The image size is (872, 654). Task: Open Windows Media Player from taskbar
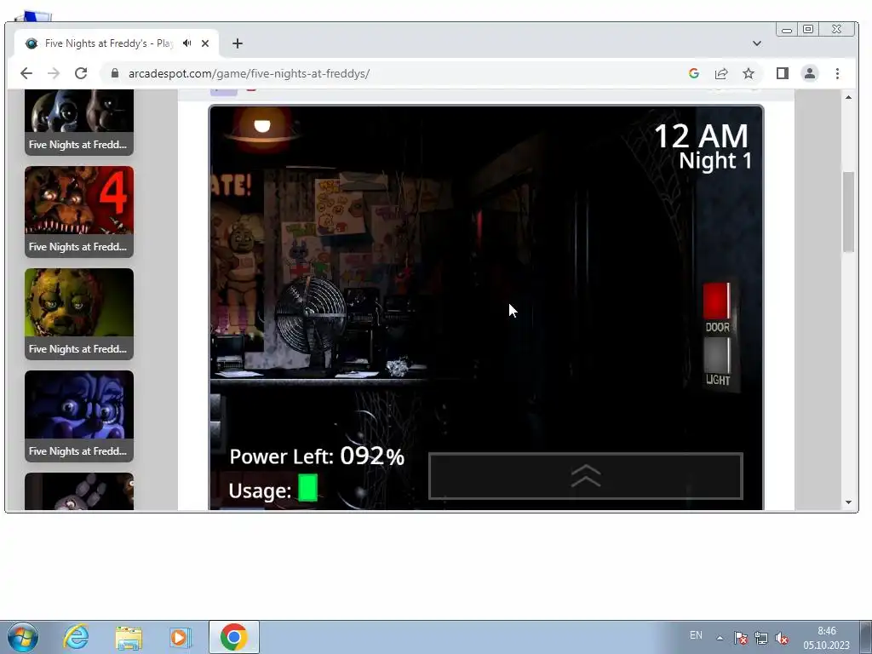pyautogui.click(x=181, y=638)
